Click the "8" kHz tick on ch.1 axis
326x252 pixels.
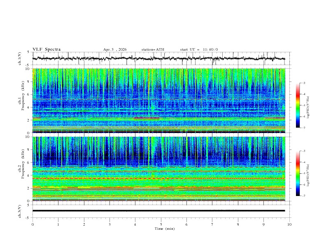29,82
